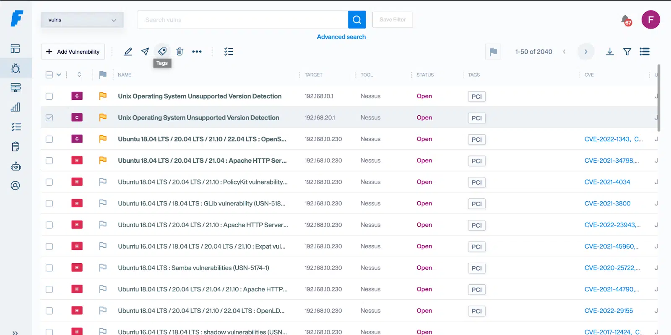Open CVE-2022-29155 link
671x335 pixels.
(x=609, y=311)
